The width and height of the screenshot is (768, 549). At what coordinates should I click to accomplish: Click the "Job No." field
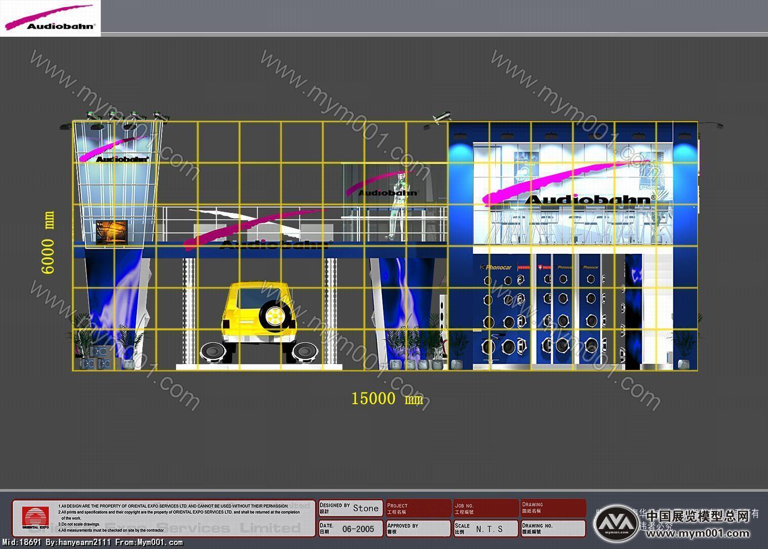tap(485, 508)
